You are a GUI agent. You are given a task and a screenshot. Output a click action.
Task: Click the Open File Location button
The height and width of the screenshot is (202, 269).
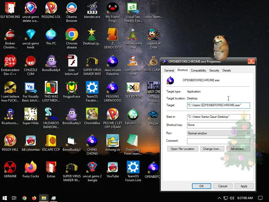(183, 149)
